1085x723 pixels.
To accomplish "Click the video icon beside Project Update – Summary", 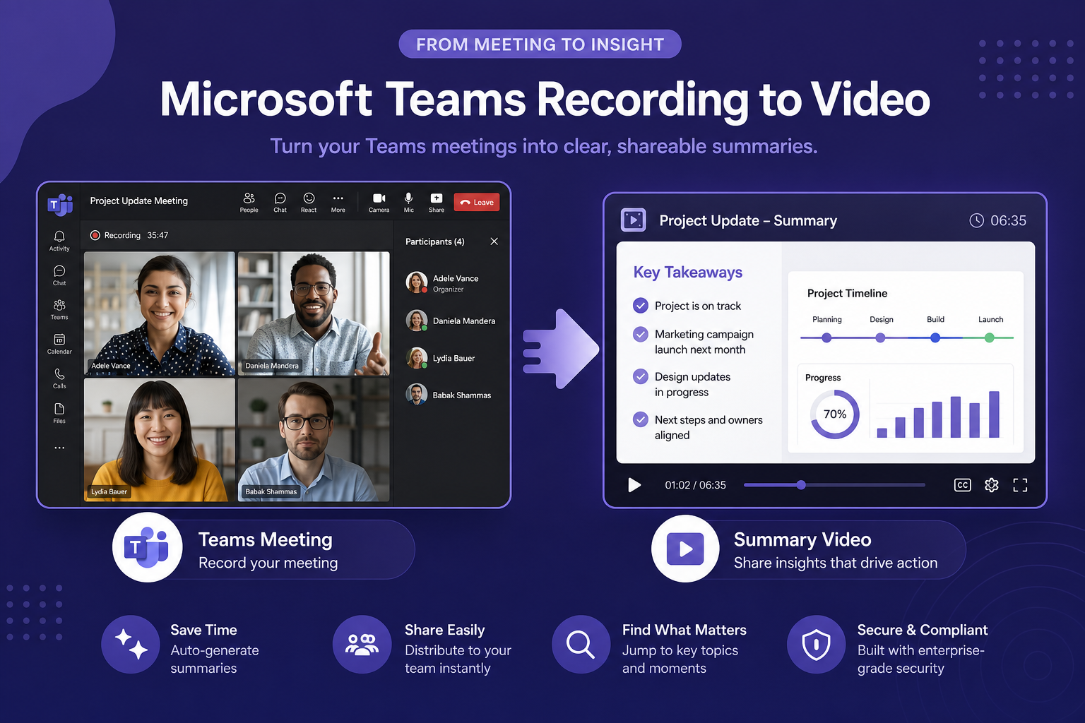I will click(633, 220).
